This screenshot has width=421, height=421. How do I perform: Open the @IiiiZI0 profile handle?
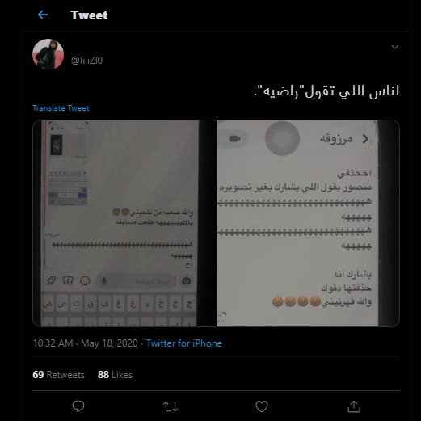tap(86, 61)
